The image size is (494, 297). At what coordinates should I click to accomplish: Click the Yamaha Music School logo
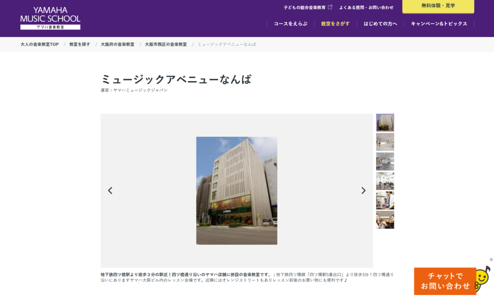coord(50,18)
